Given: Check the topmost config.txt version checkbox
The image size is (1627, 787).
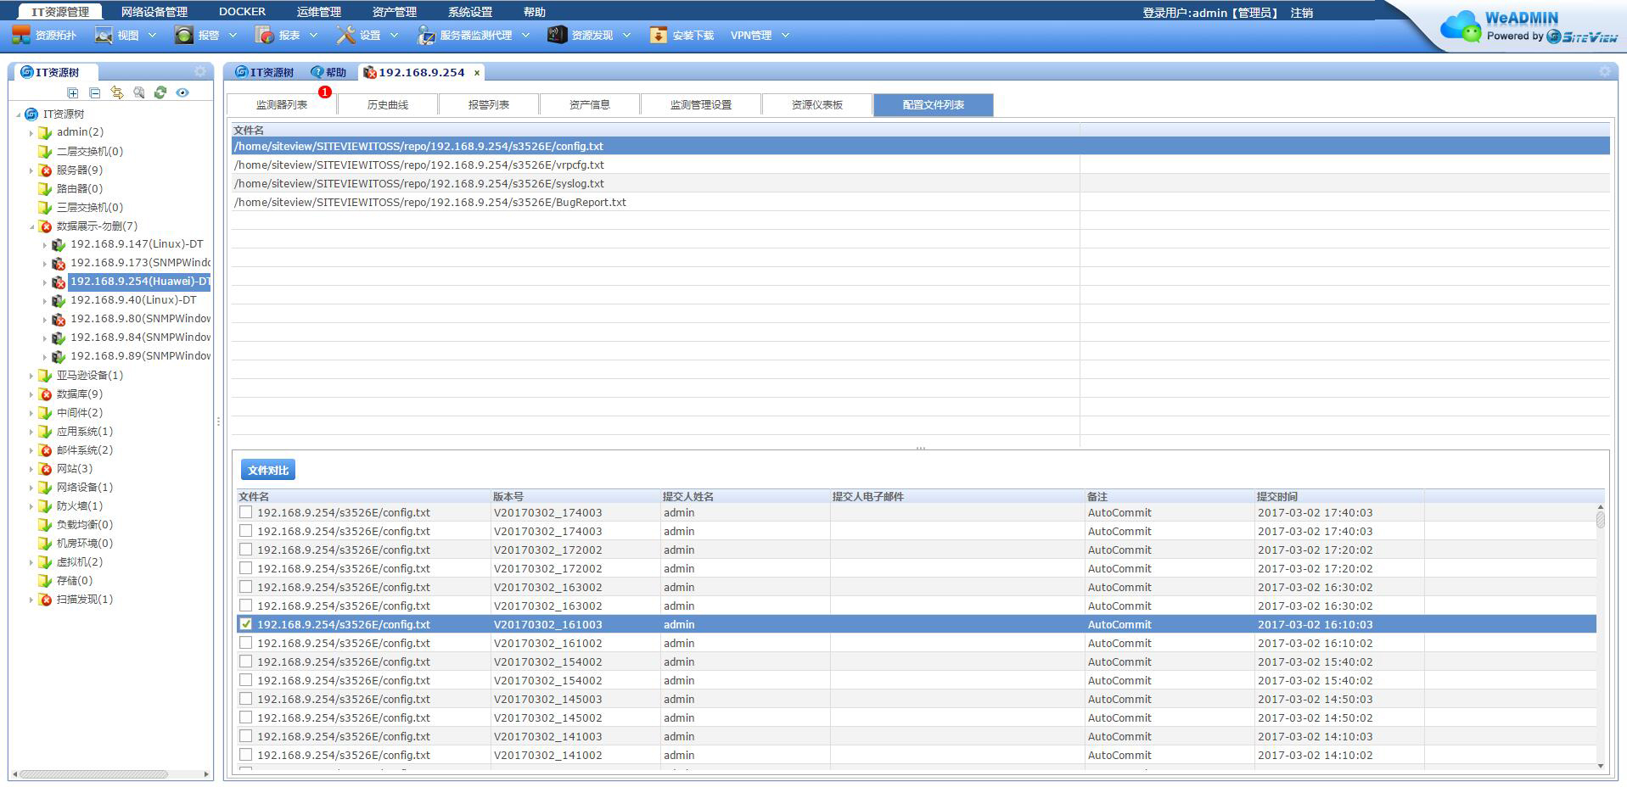Looking at the screenshot, I should pyautogui.click(x=245, y=511).
